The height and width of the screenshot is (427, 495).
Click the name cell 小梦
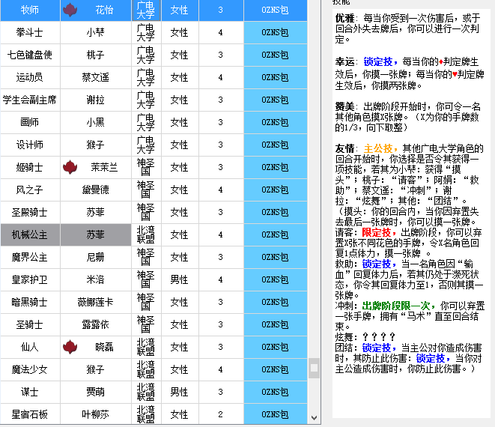point(96,32)
